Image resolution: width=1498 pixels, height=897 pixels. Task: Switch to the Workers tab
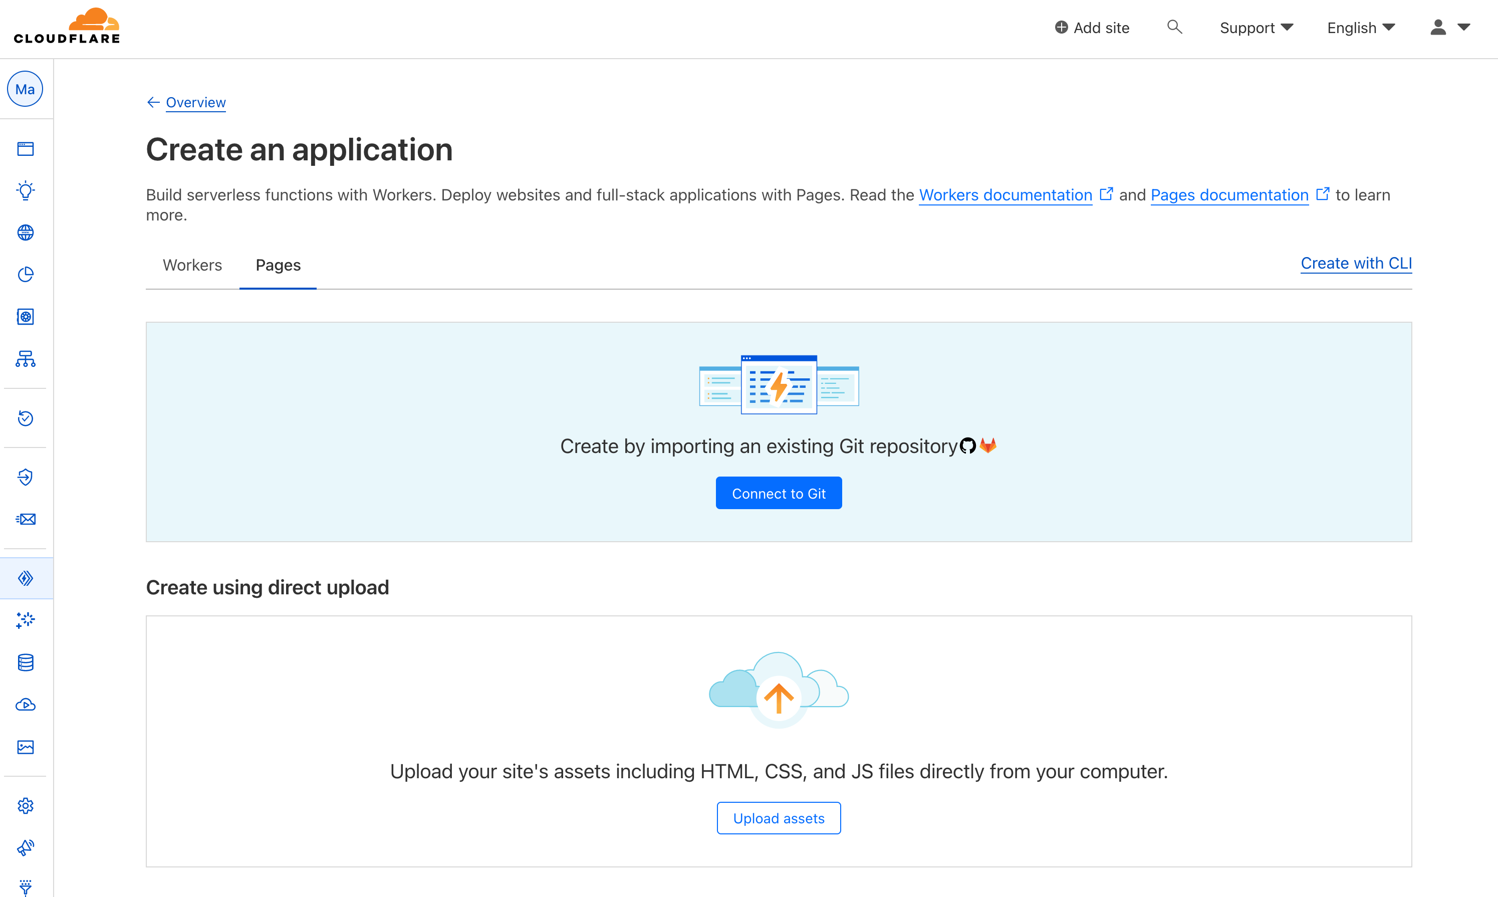coord(192,265)
